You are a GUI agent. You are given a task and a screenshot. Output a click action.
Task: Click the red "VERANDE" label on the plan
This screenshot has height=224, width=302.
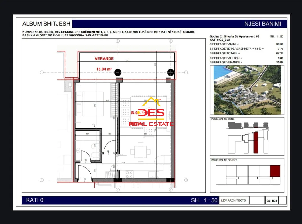104,59
